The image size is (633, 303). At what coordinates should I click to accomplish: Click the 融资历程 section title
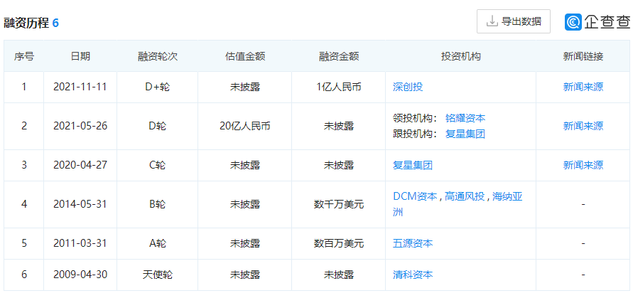[26, 23]
